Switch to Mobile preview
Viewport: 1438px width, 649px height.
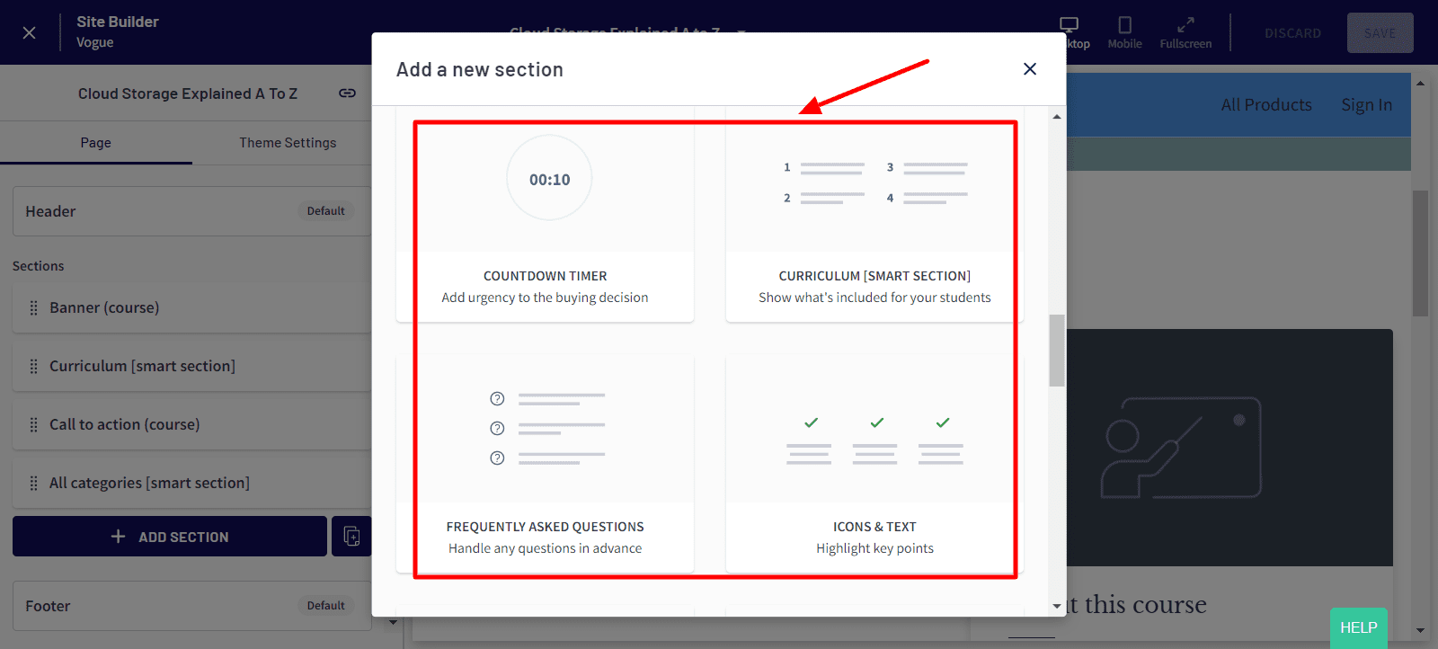pyautogui.click(x=1124, y=32)
